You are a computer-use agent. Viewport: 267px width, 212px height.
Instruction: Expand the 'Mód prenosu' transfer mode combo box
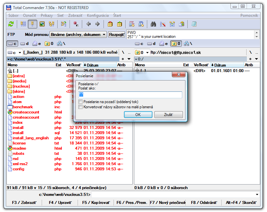(x=78, y=35)
